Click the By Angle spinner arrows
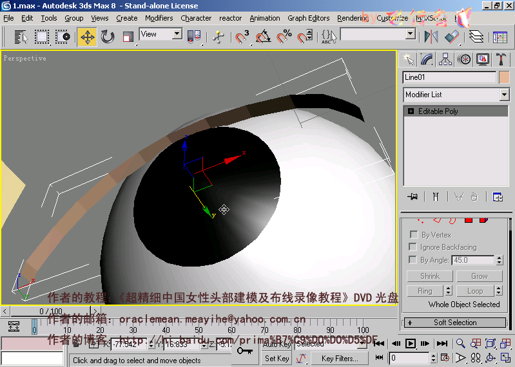Viewport: 515px width, 367px height. point(500,260)
